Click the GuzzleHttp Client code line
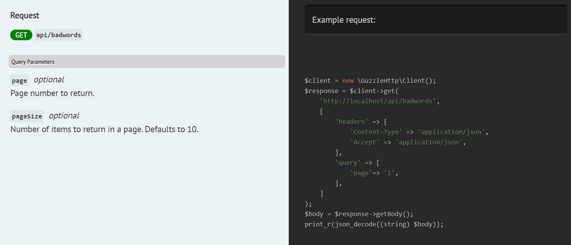Image resolution: width=571 pixels, height=245 pixels. point(370,81)
